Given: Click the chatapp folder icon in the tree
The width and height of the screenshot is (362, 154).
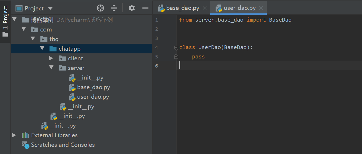Looking at the screenshot, I should pyautogui.click(x=53, y=48).
